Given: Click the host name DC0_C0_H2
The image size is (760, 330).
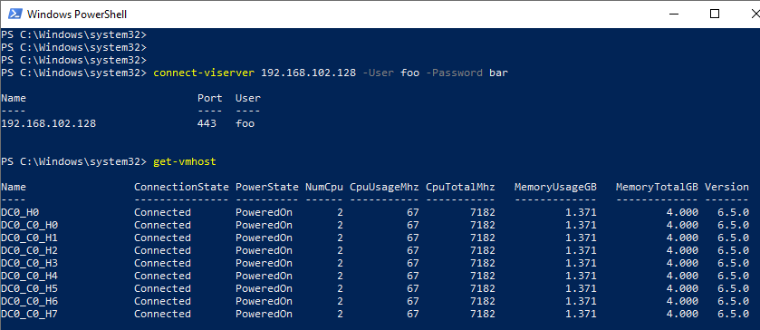Looking at the screenshot, I should click(x=30, y=250).
